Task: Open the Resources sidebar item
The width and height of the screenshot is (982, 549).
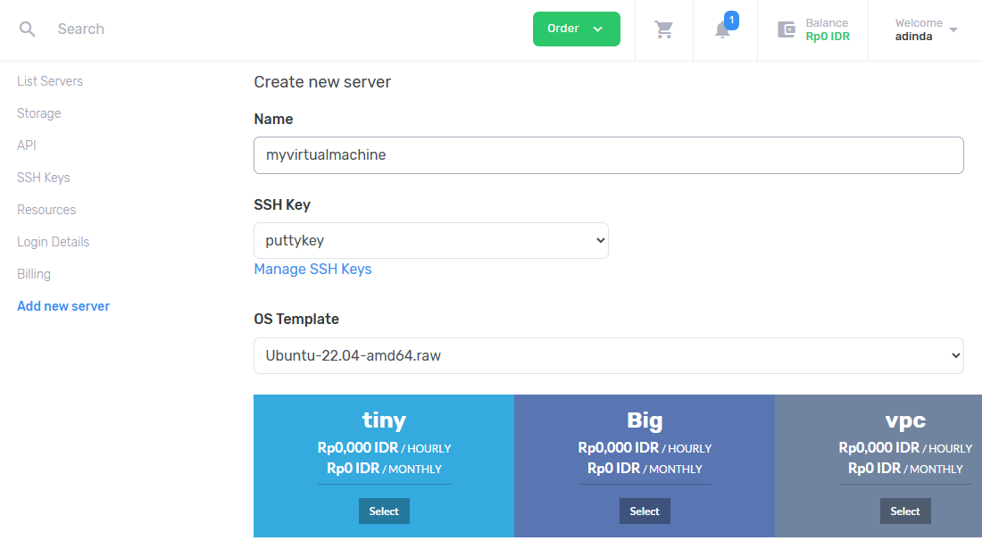Action: 46,210
